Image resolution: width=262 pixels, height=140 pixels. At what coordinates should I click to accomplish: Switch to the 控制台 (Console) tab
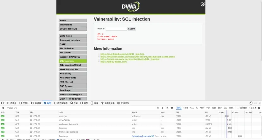[24, 103]
